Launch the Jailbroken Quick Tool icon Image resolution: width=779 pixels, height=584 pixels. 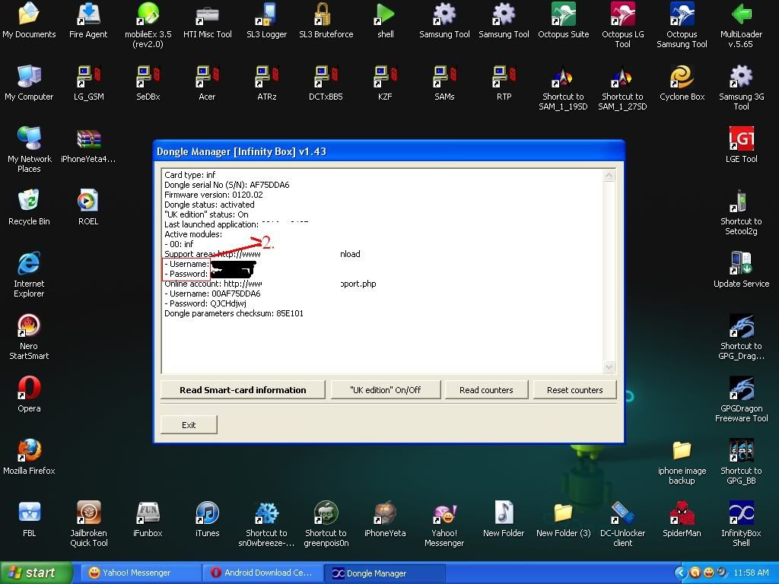[x=88, y=524]
